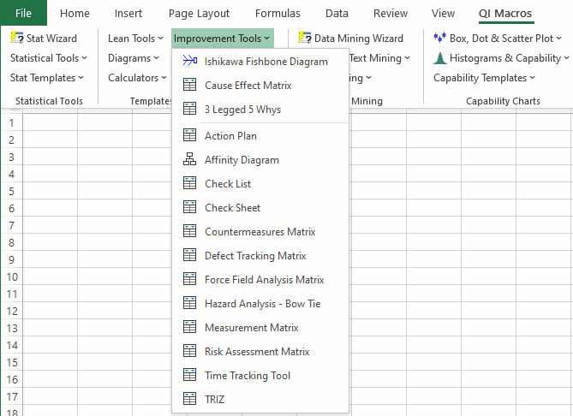573x416 pixels.
Task: Collapse the Improvement Tools dropdown
Action: coord(222,39)
